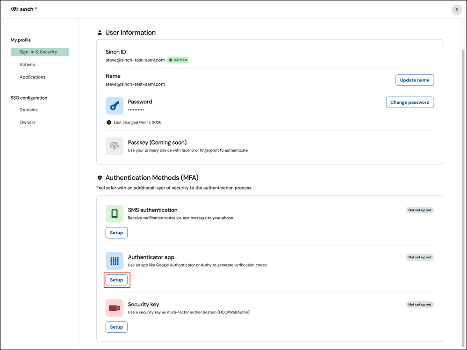Viewport: 467px width, 350px height.
Task: Click 'Feel safer with an additional layer' text
Action: (x=174, y=188)
